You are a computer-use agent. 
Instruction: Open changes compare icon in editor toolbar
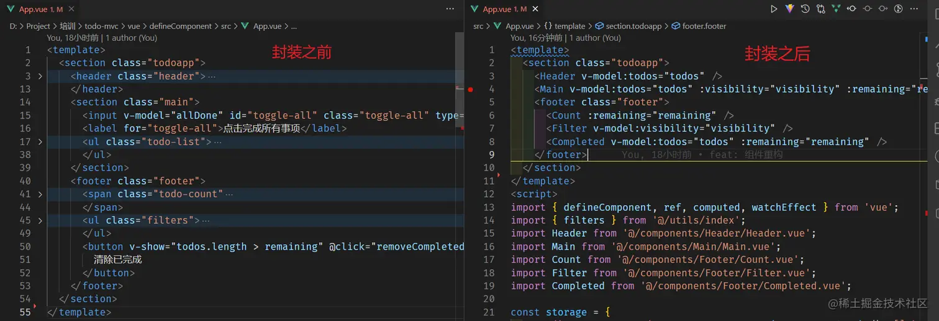click(x=820, y=9)
